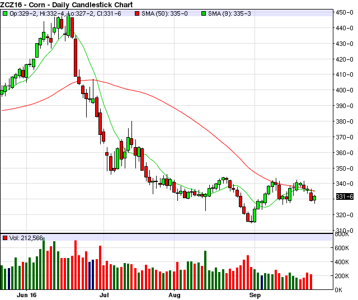Click the 200K volume axis label
Image resolution: width=358 pixels, height=300 pixels.
342,276
